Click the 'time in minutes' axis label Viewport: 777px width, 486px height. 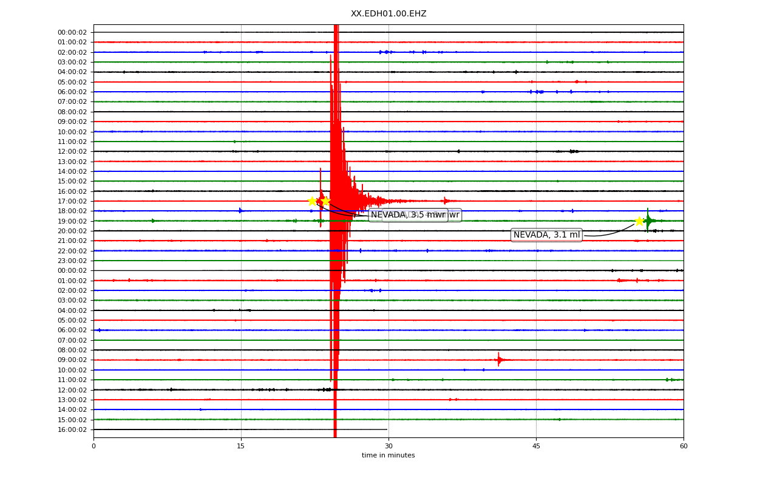pyautogui.click(x=388, y=456)
